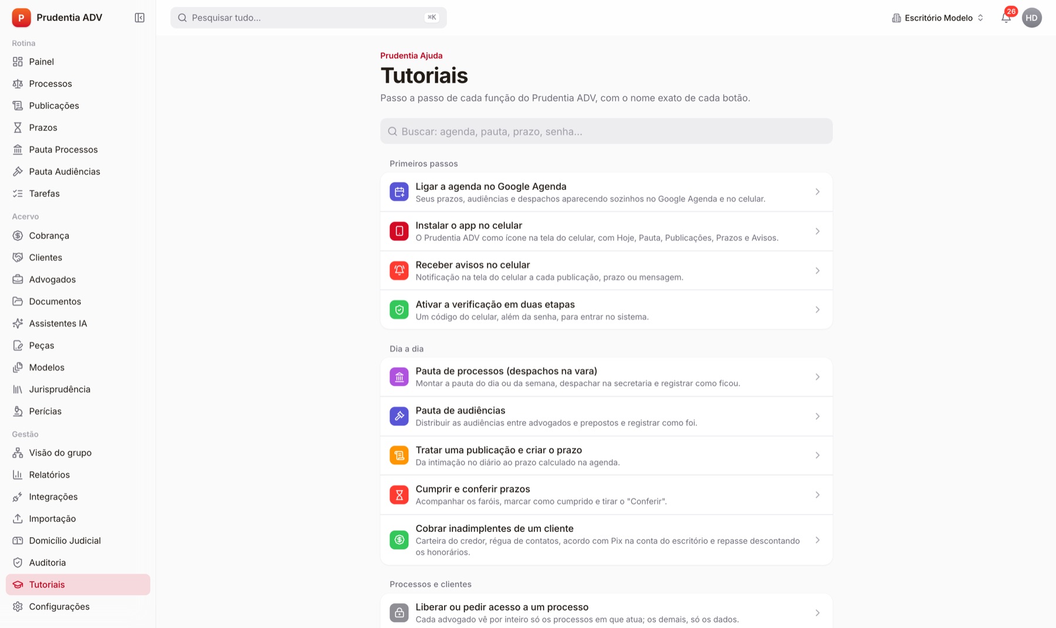The image size is (1056, 628).
Task: Open the Cobrar inadimplentes de um cliente tutorial
Action: (606, 540)
